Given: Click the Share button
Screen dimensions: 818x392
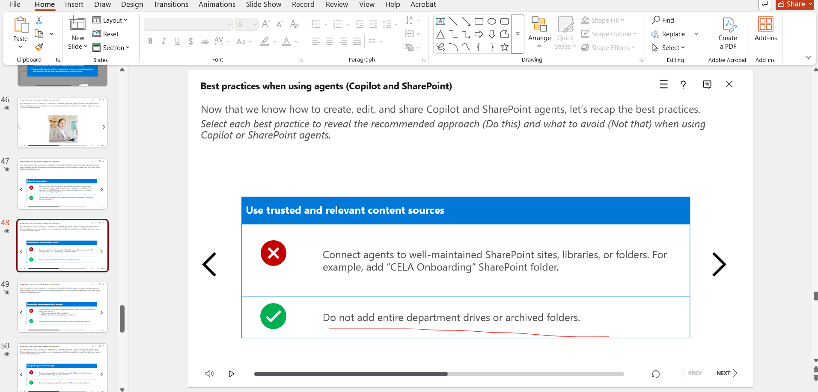Looking at the screenshot, I should pyautogui.click(x=794, y=4).
